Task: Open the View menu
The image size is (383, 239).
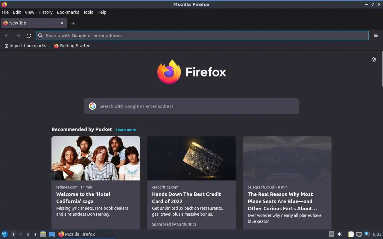Action: point(29,12)
